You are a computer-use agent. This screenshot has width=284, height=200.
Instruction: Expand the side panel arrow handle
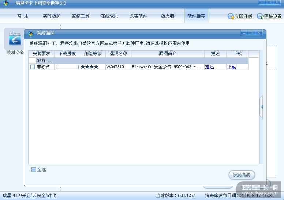261,107
